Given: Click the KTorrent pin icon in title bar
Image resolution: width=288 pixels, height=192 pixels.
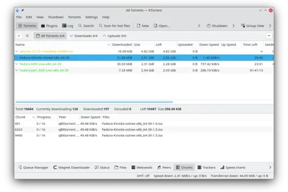Looking at the screenshot, I should pos(22,10).
